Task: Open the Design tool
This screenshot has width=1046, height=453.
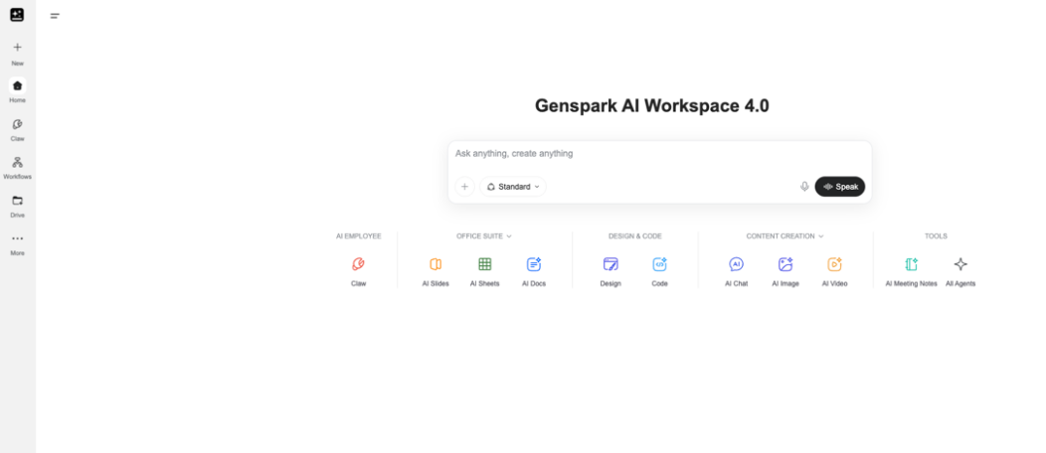Action: [610, 271]
